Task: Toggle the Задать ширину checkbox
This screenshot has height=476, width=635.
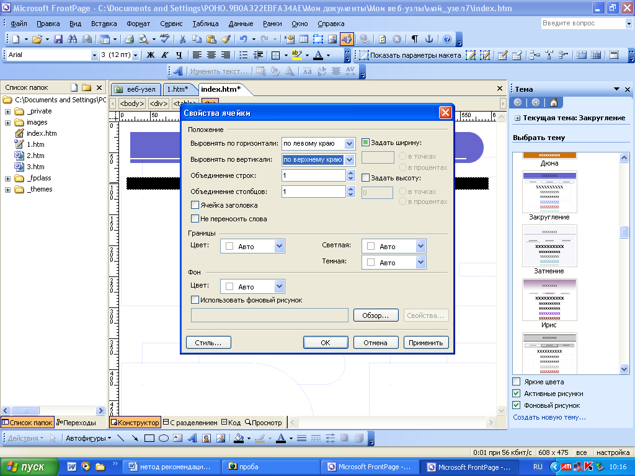Action: [365, 143]
